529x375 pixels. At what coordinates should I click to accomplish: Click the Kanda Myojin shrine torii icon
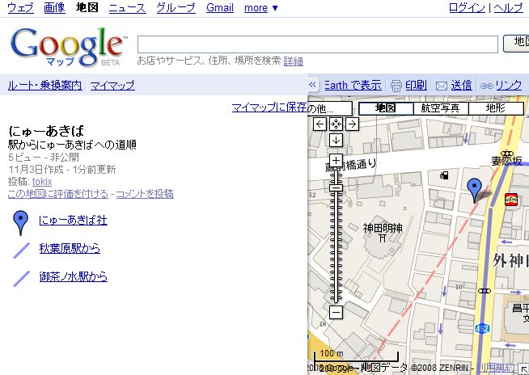click(383, 238)
